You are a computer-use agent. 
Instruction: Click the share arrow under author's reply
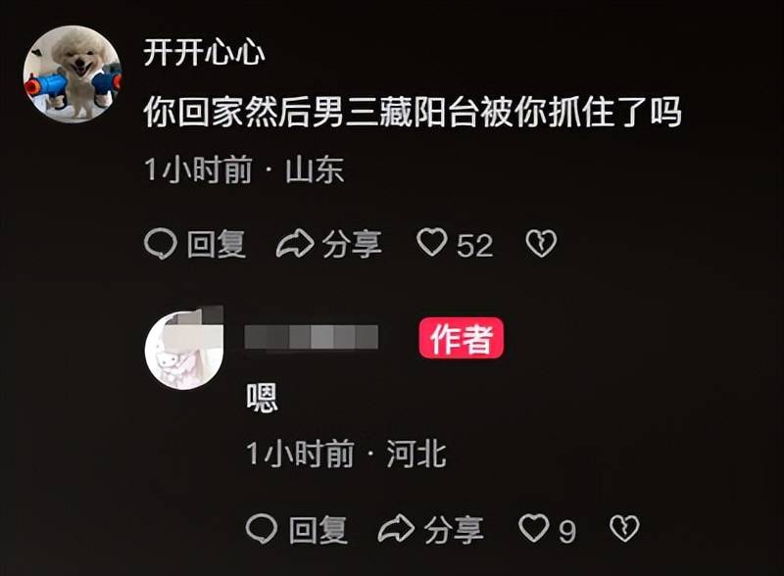pyautogui.click(x=397, y=529)
